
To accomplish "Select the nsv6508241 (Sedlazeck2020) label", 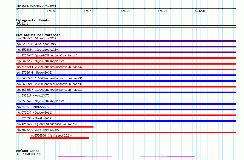I will point(38,130).
